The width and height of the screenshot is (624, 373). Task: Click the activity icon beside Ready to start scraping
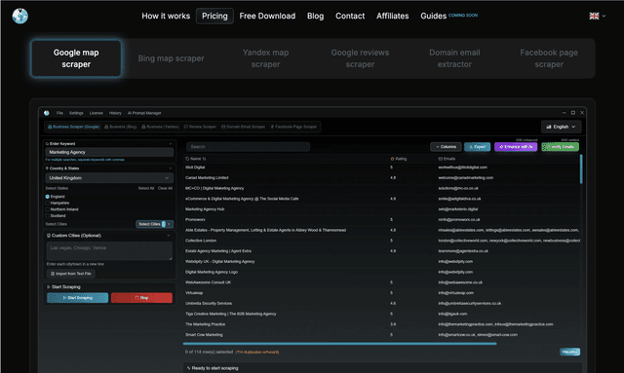188,368
